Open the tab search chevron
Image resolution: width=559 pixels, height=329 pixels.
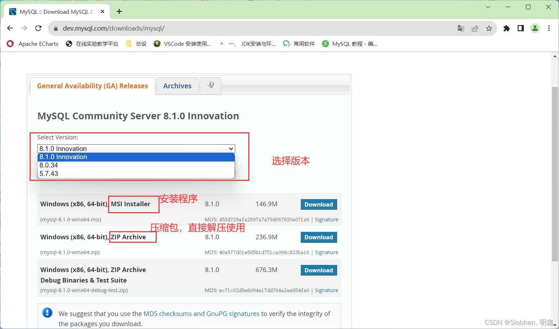click(488, 7)
